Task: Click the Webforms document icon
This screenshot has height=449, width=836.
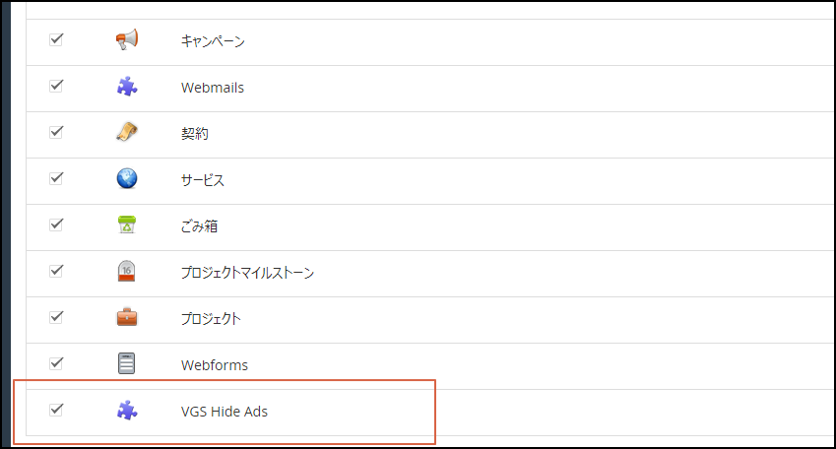Action: click(126, 364)
